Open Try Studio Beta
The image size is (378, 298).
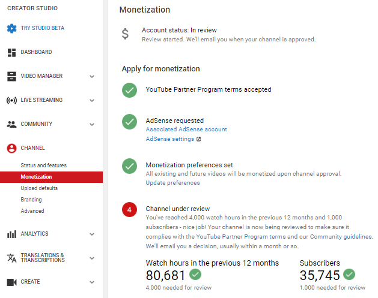pyautogui.click(x=43, y=28)
